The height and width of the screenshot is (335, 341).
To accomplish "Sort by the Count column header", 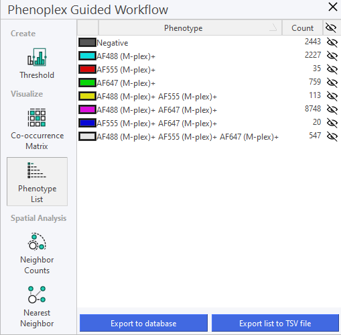I will click(302, 28).
